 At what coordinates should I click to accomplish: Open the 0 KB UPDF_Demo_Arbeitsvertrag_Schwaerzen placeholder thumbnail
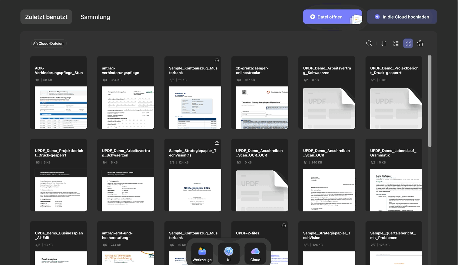329,108
